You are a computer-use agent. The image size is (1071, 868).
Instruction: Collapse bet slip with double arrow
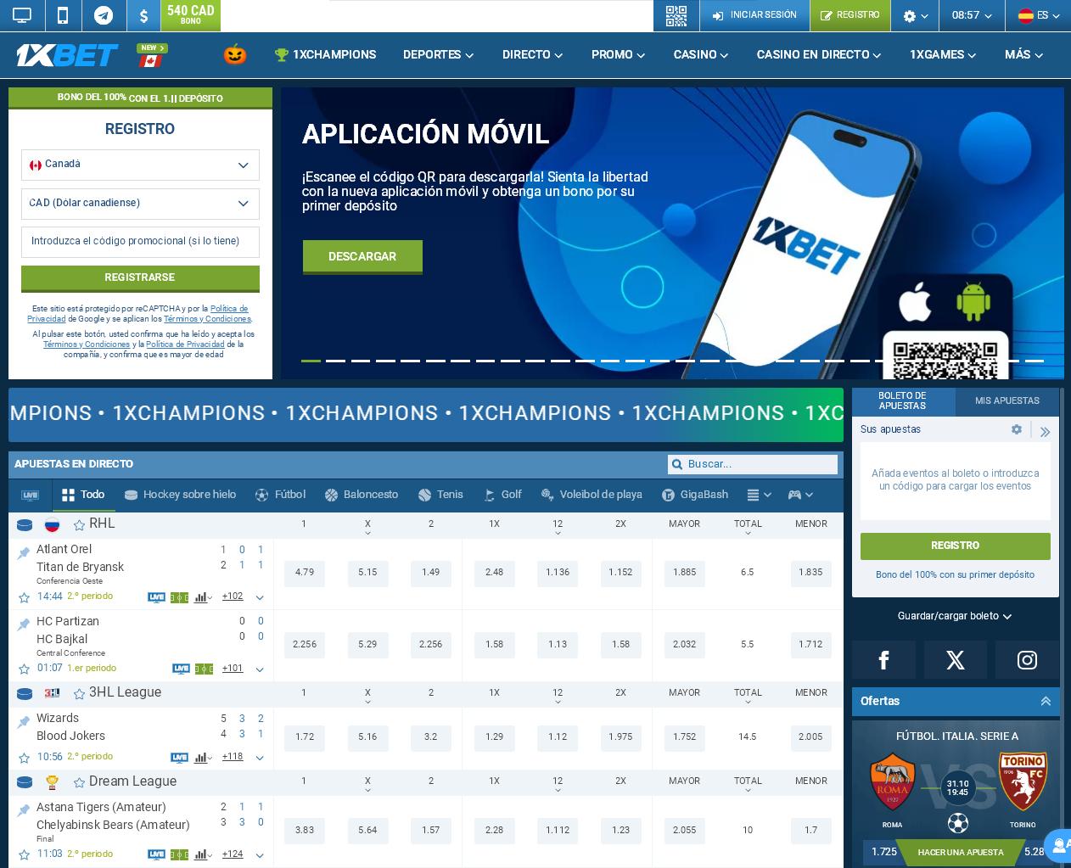point(1045,431)
